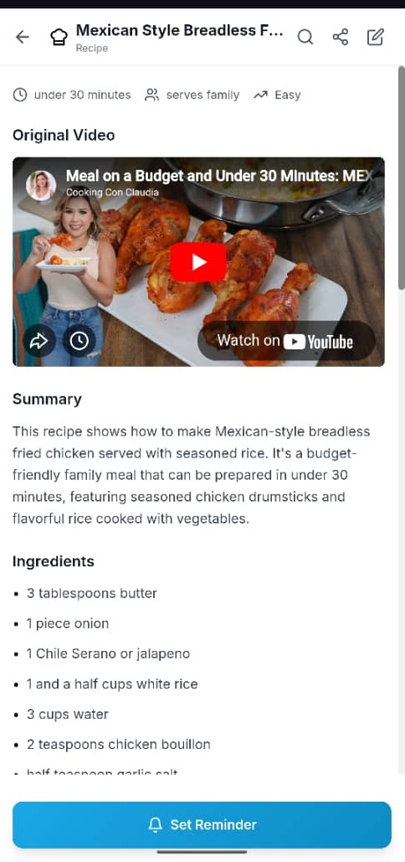Open Watch on YouTube link

click(x=286, y=341)
